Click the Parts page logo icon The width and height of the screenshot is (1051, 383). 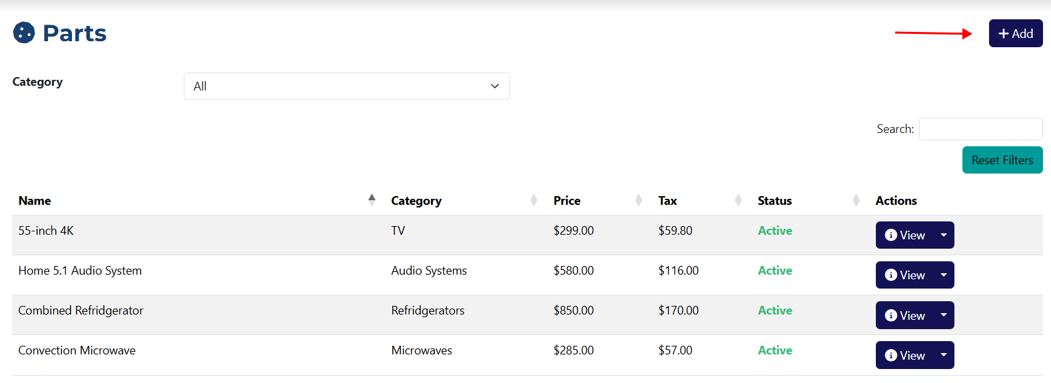(24, 33)
